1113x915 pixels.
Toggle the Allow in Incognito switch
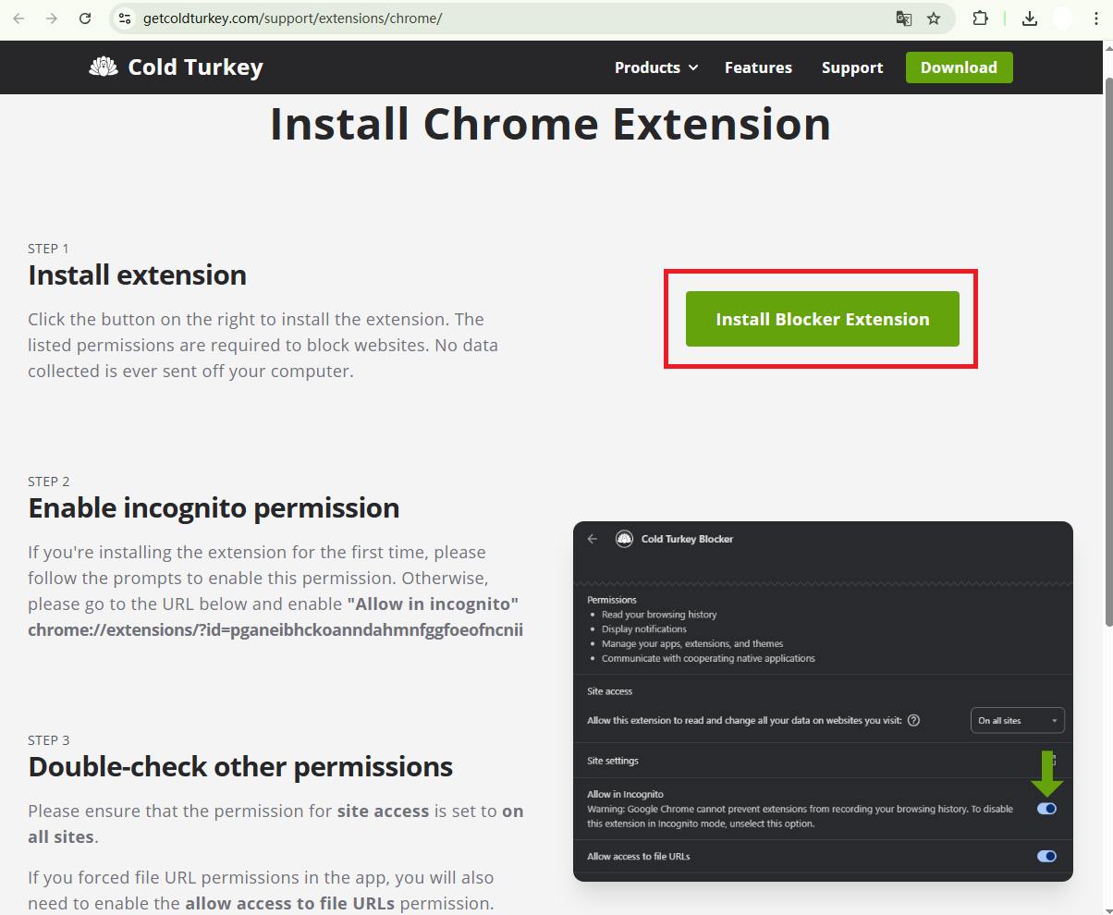1046,809
